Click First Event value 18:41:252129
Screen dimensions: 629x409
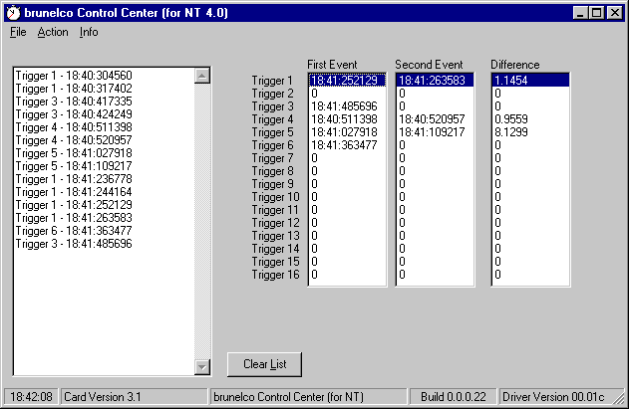tap(347, 81)
